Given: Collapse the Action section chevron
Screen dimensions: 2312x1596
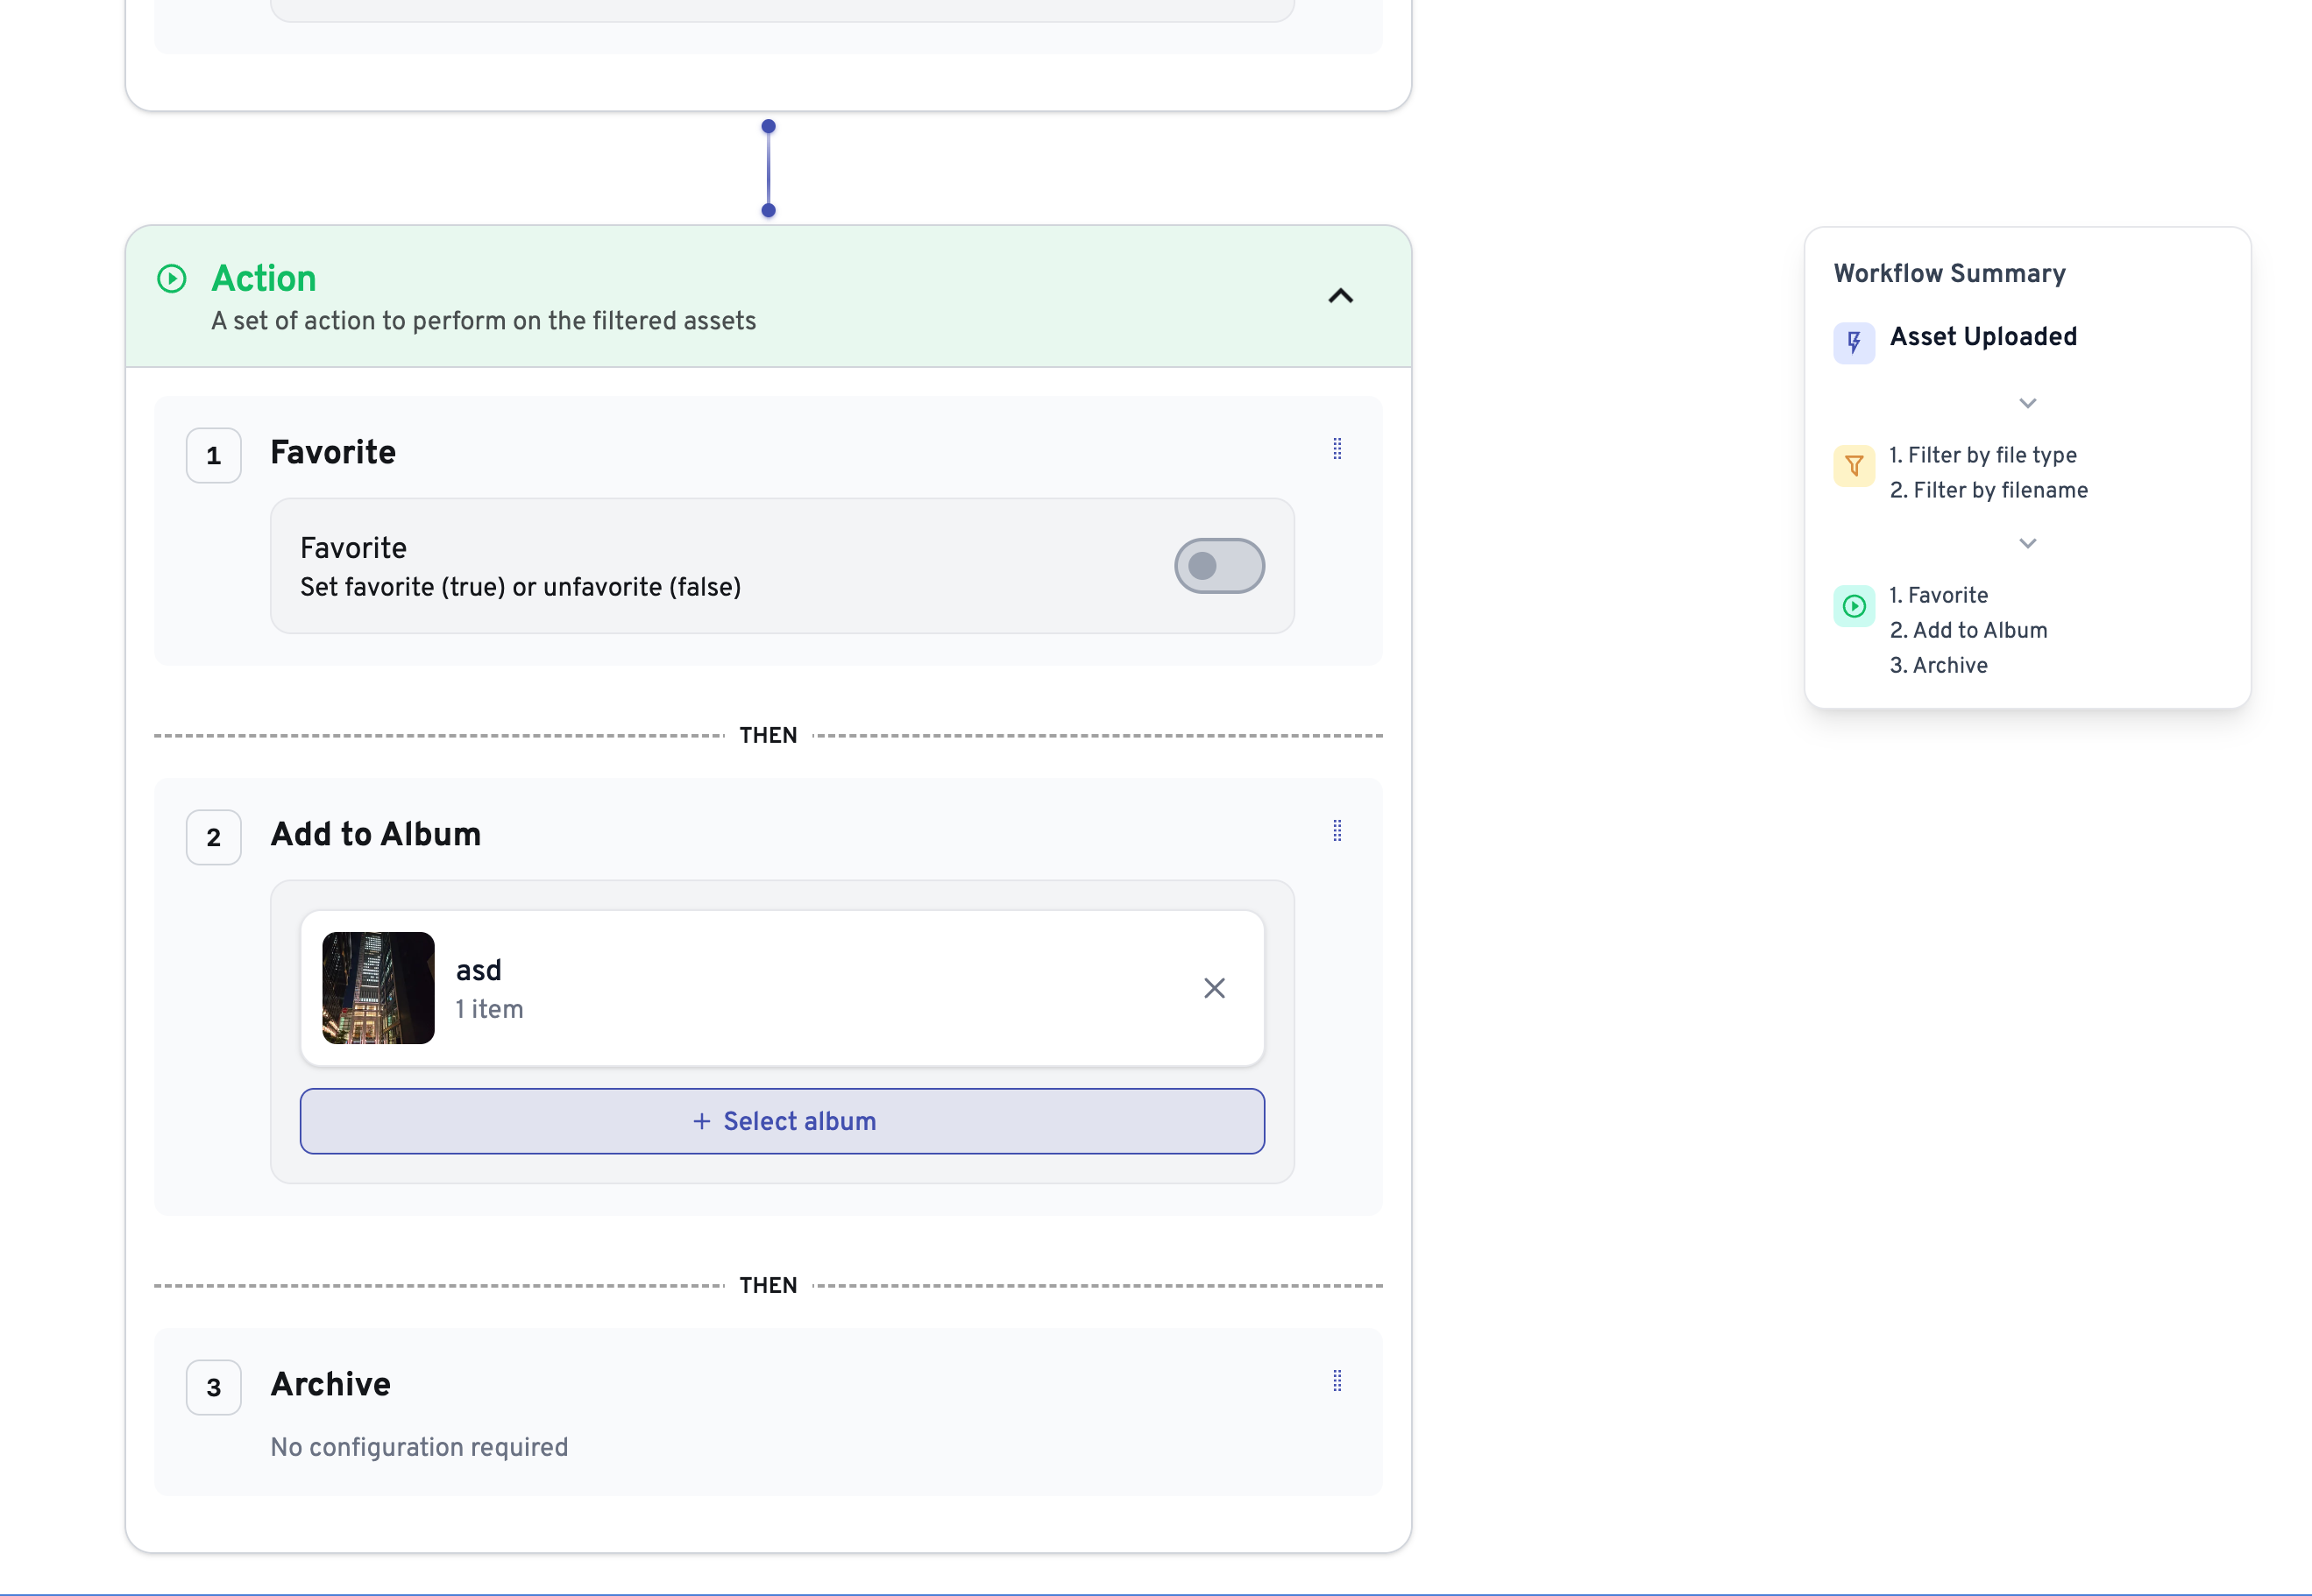Looking at the screenshot, I should pos(1339,296).
